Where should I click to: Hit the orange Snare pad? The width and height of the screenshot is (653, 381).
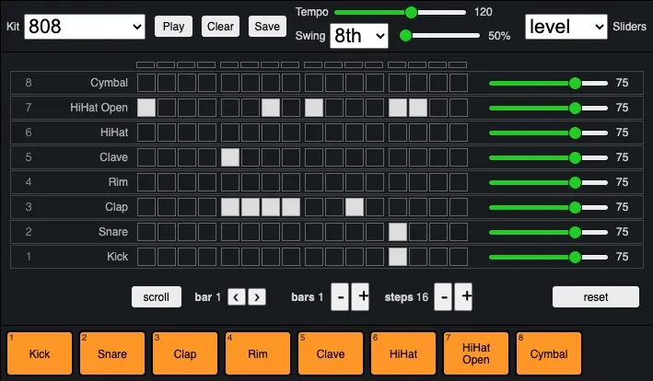coord(112,353)
